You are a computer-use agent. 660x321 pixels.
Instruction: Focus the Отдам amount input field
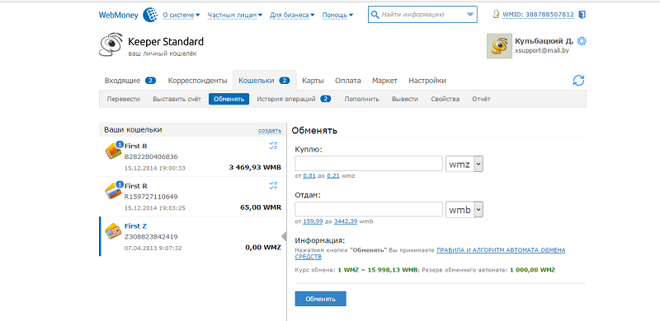pyautogui.click(x=369, y=210)
